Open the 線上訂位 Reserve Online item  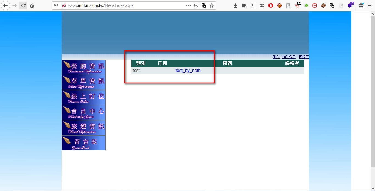[x=84, y=97]
